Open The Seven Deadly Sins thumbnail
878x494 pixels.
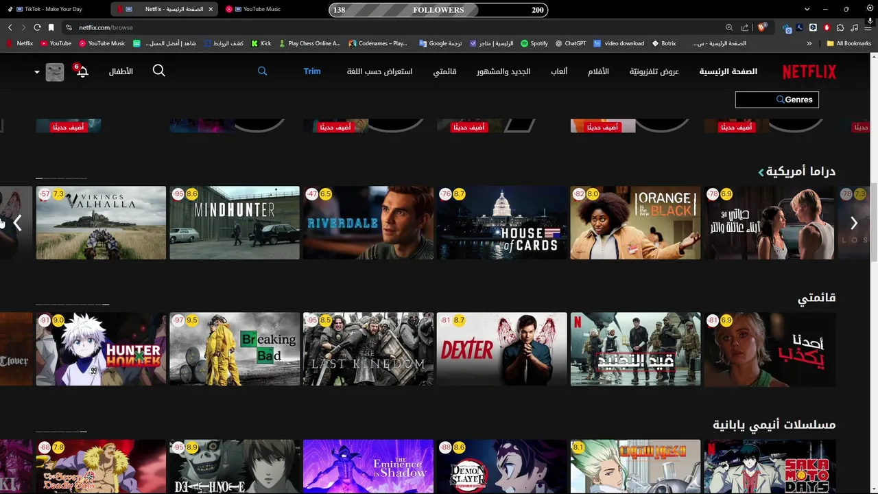pos(101,467)
